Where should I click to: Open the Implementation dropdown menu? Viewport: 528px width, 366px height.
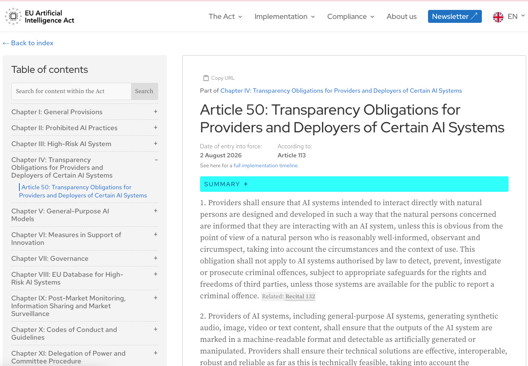pyautogui.click(x=284, y=16)
